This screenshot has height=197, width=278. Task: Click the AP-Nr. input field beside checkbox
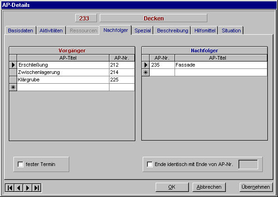click(x=248, y=164)
